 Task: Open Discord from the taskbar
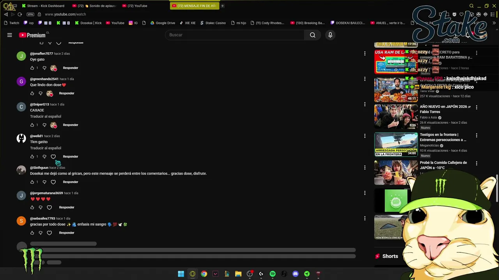coord(296,274)
